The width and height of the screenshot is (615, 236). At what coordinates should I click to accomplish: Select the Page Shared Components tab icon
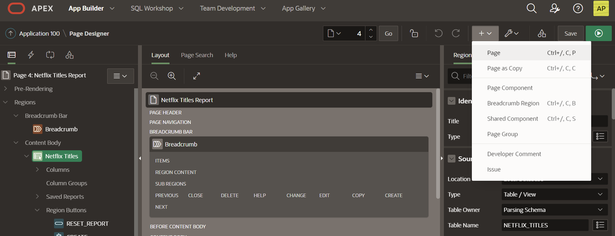coord(69,55)
